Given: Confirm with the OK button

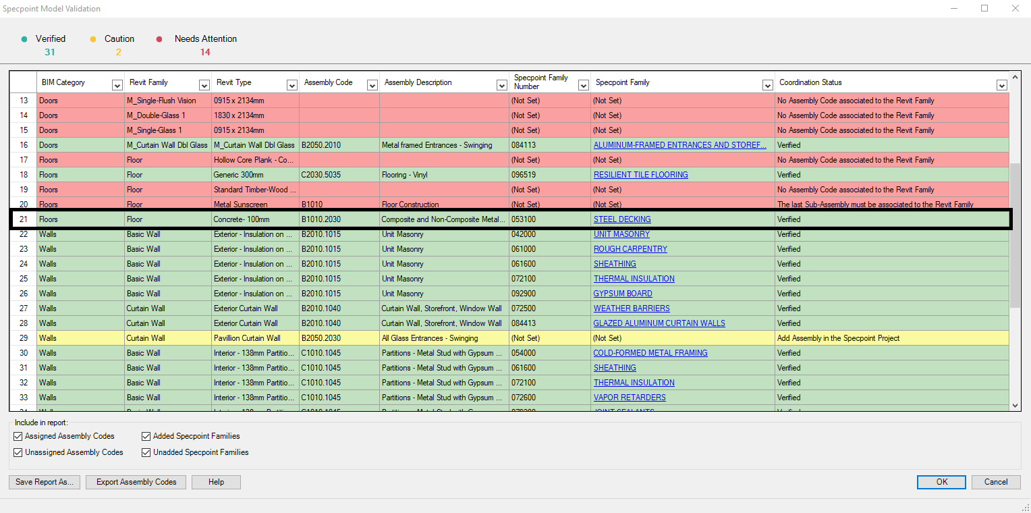Looking at the screenshot, I should 941,482.
